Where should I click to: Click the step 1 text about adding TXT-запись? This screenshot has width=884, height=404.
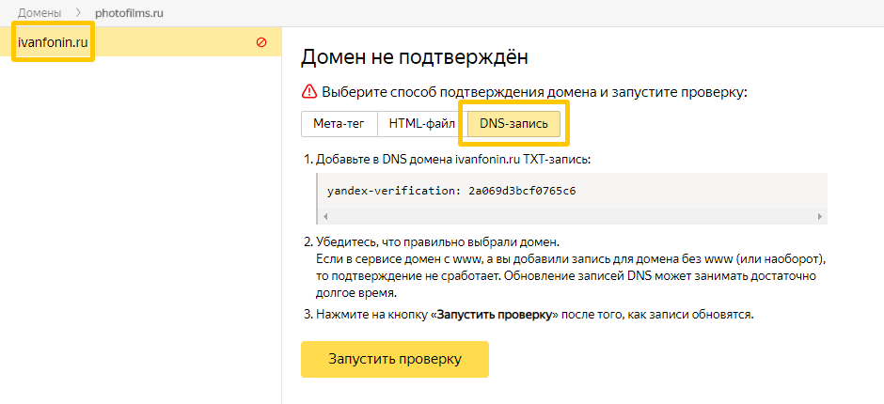pyautogui.click(x=452, y=160)
